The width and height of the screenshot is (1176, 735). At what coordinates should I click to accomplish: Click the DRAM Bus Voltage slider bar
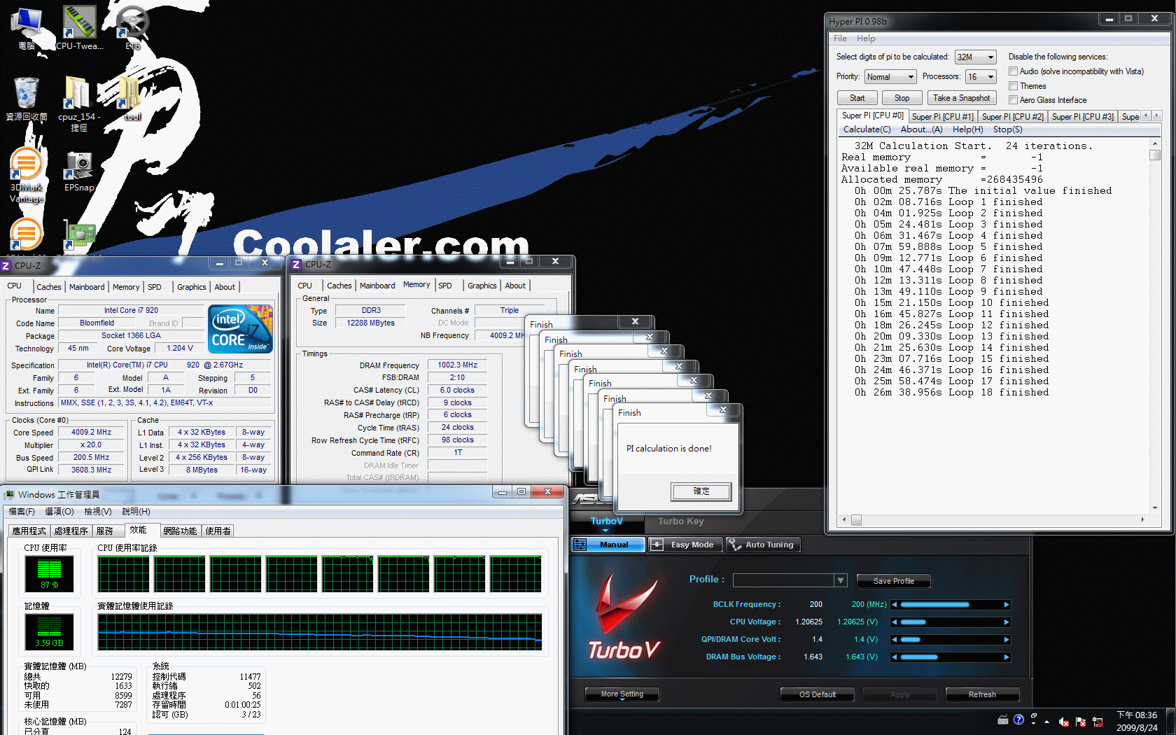[x=951, y=657]
